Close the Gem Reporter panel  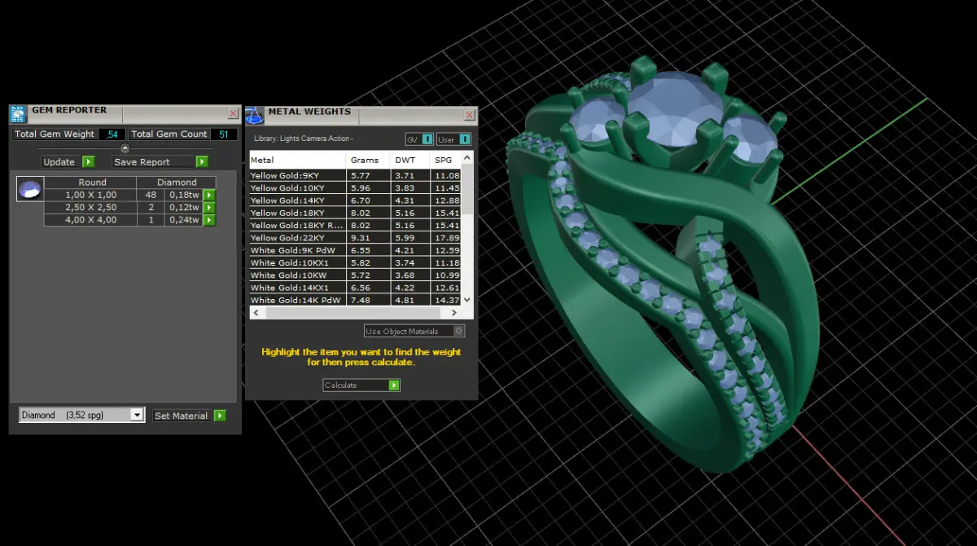click(x=233, y=114)
